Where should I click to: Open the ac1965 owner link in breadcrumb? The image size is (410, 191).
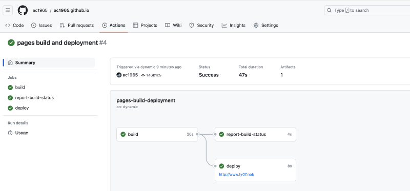point(40,10)
